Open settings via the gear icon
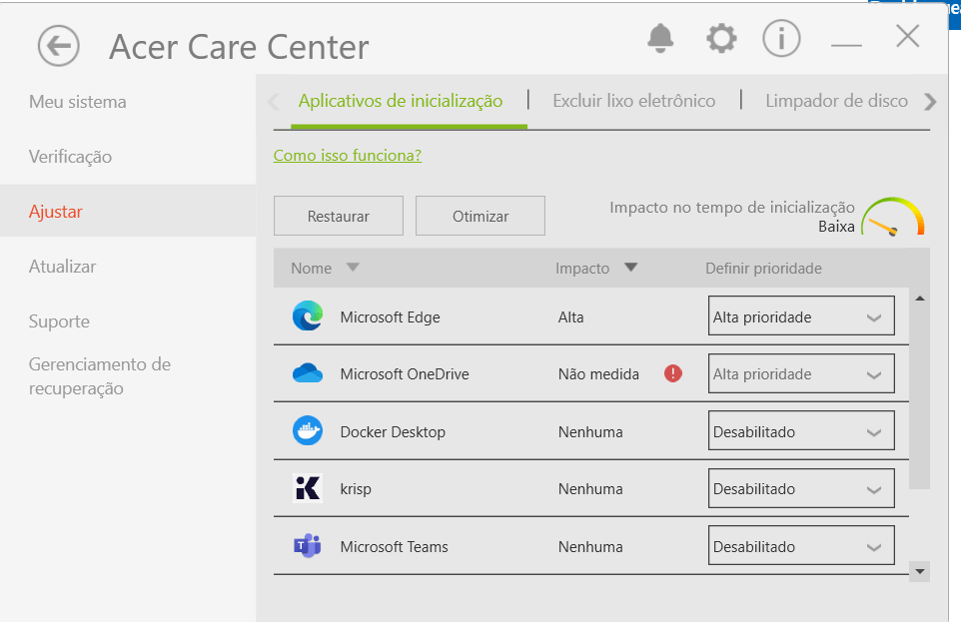This screenshot has width=961, height=622. 721,38
